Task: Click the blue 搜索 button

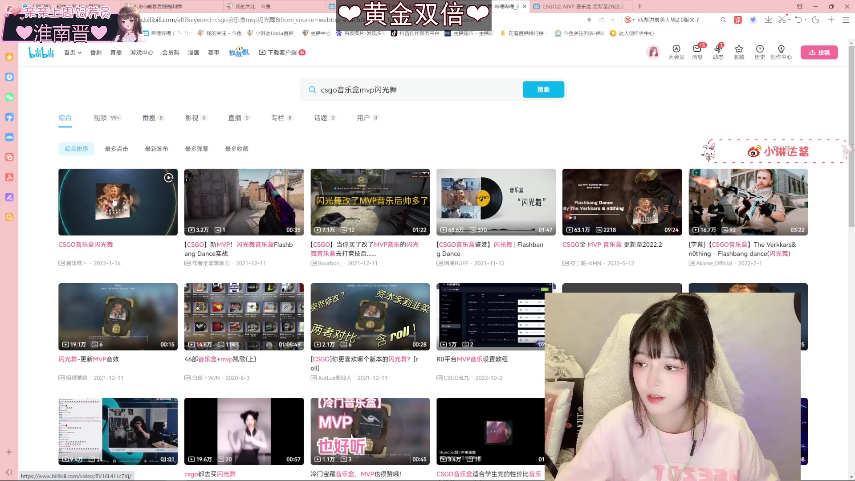Action: [543, 90]
